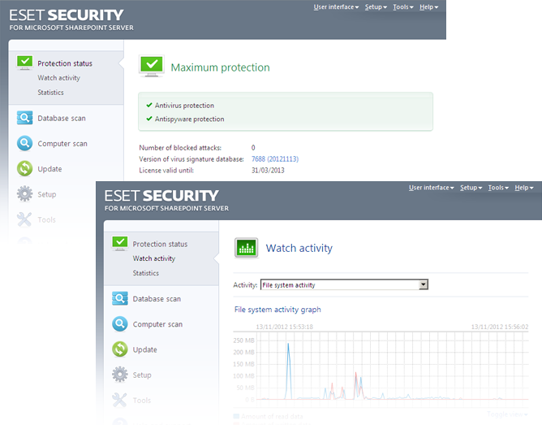
Task: Open Tools menu in back window header
Action: (x=403, y=7)
